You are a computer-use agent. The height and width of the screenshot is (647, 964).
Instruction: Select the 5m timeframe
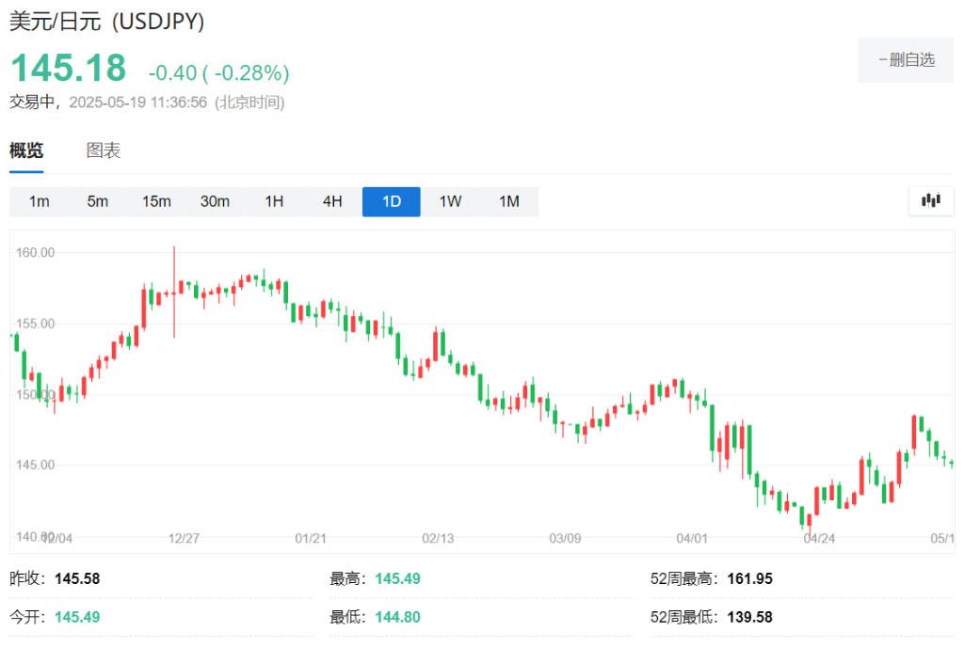(98, 201)
